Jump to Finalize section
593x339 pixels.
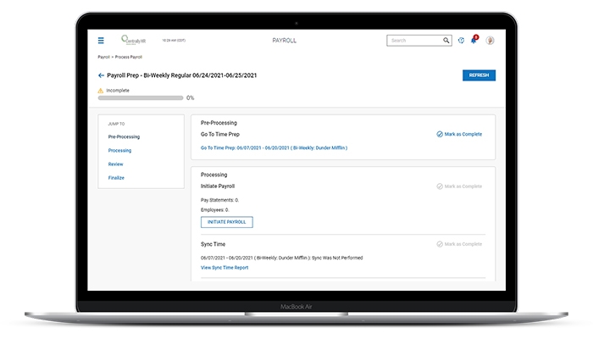[x=116, y=178]
